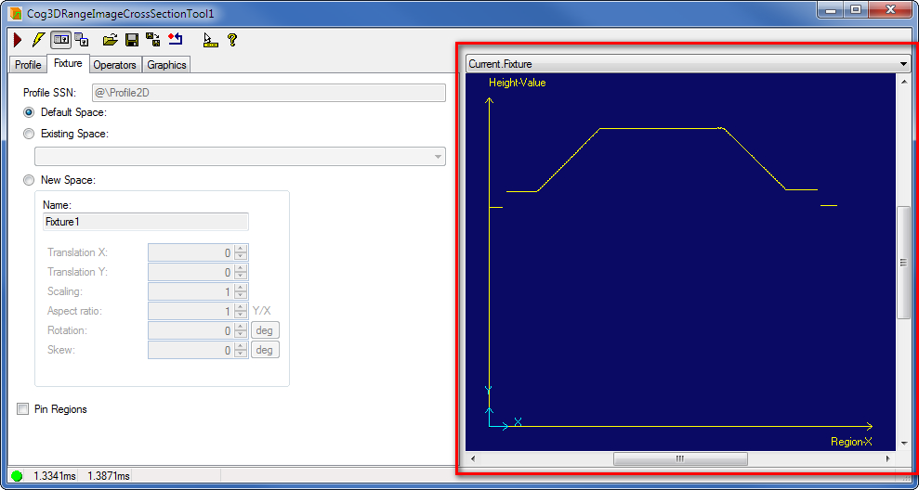919x490 pixels.
Task: Open the Graphics tab
Action: (166, 65)
